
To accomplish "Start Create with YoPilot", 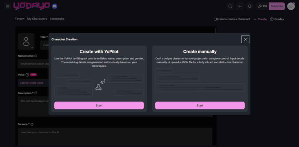I will 99,106.
